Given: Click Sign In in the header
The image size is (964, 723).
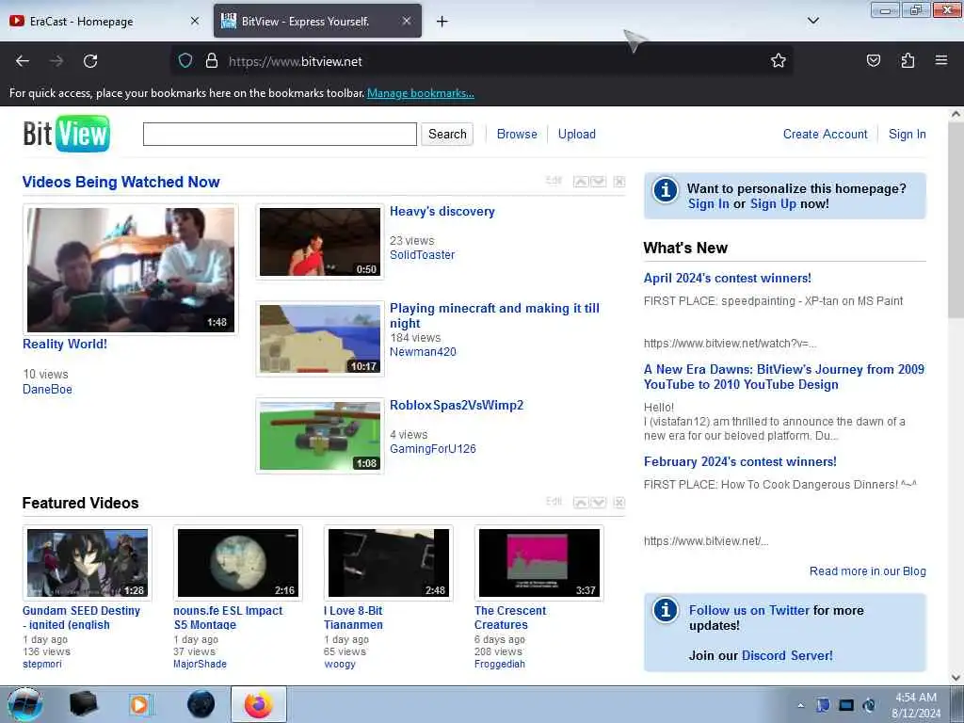Looking at the screenshot, I should [x=907, y=134].
